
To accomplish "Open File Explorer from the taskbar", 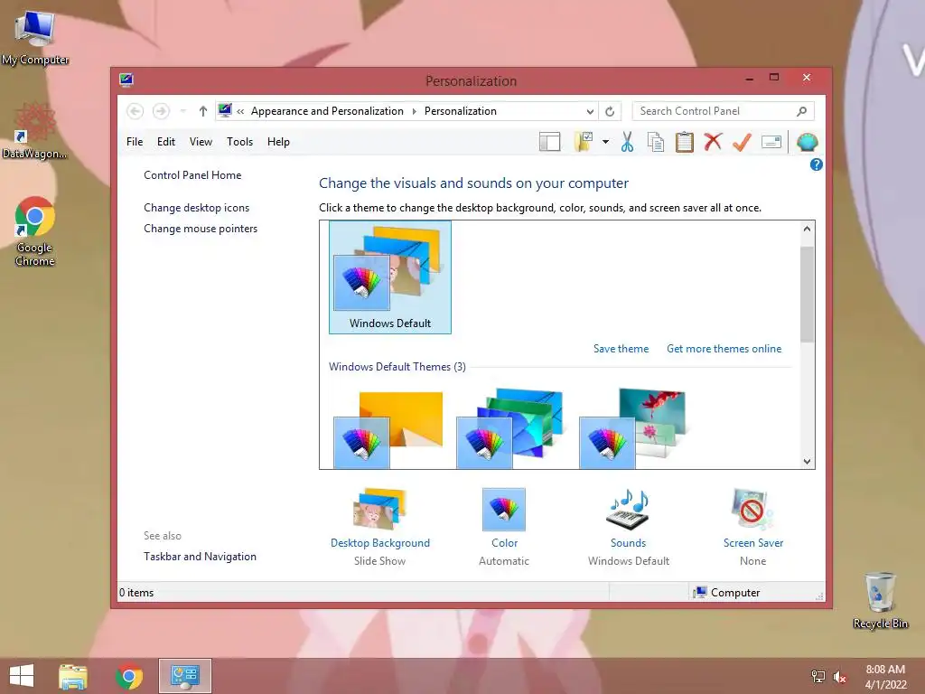I will pyautogui.click(x=73, y=676).
